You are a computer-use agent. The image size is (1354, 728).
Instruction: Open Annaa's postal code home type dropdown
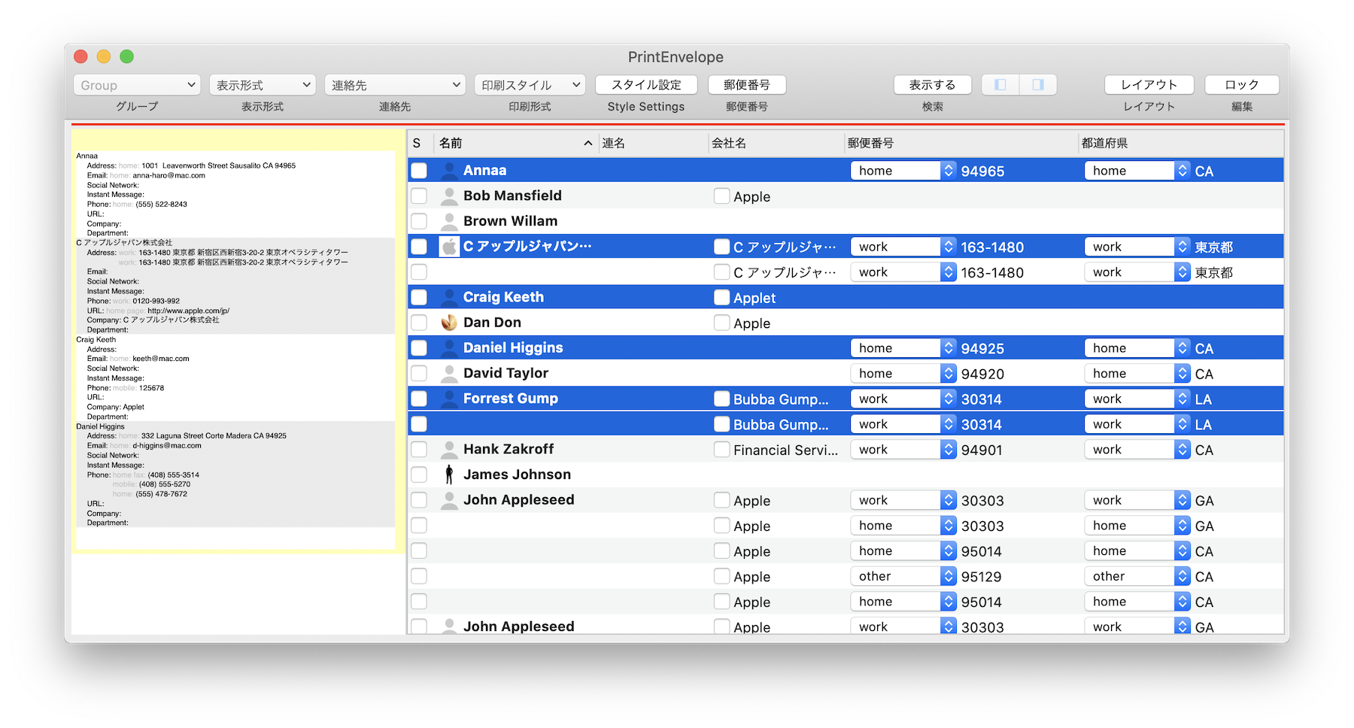903,171
